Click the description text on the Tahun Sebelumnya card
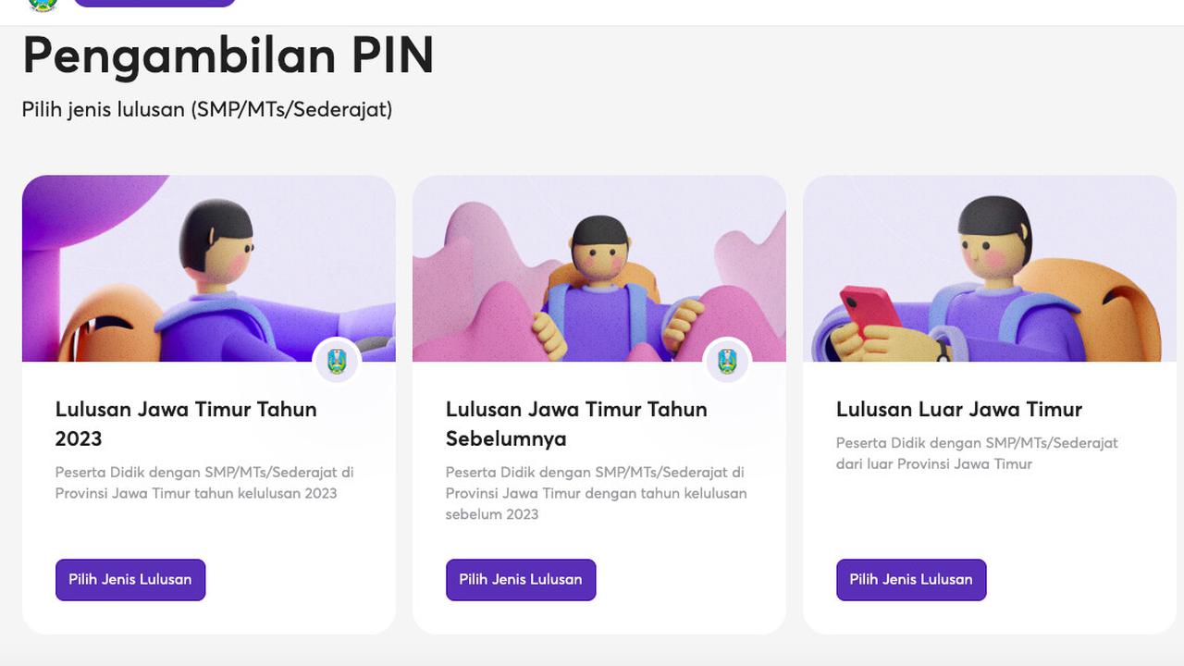This screenshot has width=1184, height=666. pyautogui.click(x=595, y=493)
